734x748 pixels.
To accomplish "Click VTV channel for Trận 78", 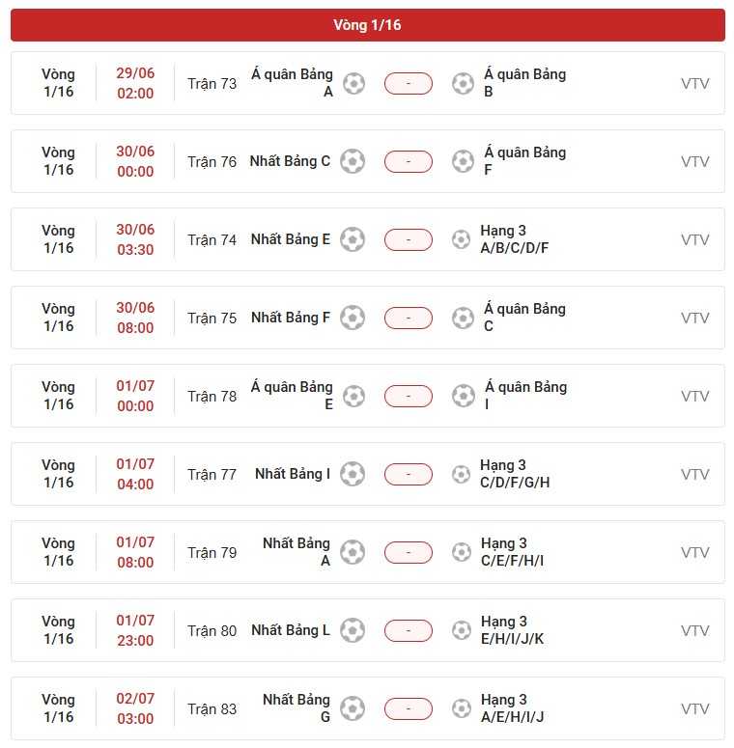I will (x=694, y=396).
